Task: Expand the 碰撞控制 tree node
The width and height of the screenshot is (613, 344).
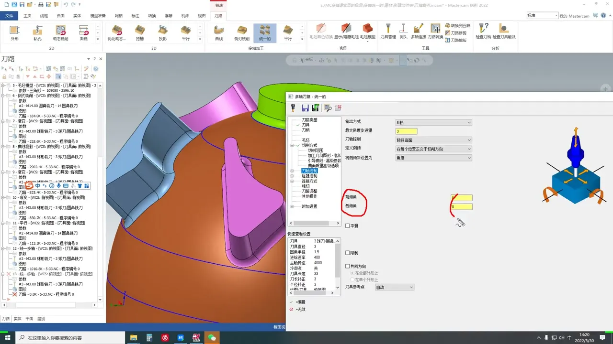Action: (292, 176)
